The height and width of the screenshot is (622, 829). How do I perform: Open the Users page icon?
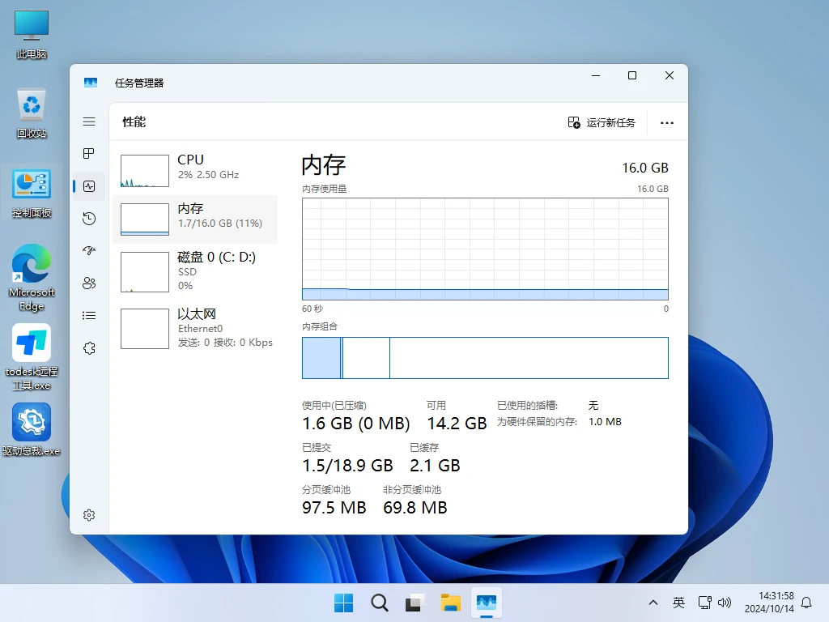tap(89, 283)
